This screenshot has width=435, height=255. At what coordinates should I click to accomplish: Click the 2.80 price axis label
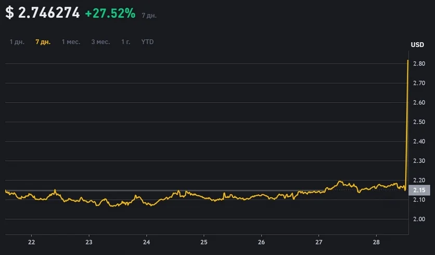pos(419,63)
